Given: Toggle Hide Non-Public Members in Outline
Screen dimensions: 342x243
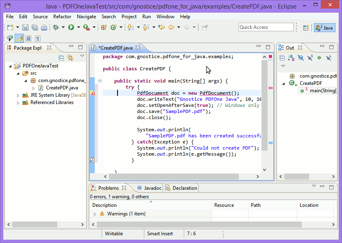Looking at the screenshot, I should [319, 58].
